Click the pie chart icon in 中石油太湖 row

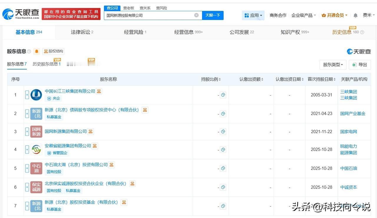[x=223, y=168]
